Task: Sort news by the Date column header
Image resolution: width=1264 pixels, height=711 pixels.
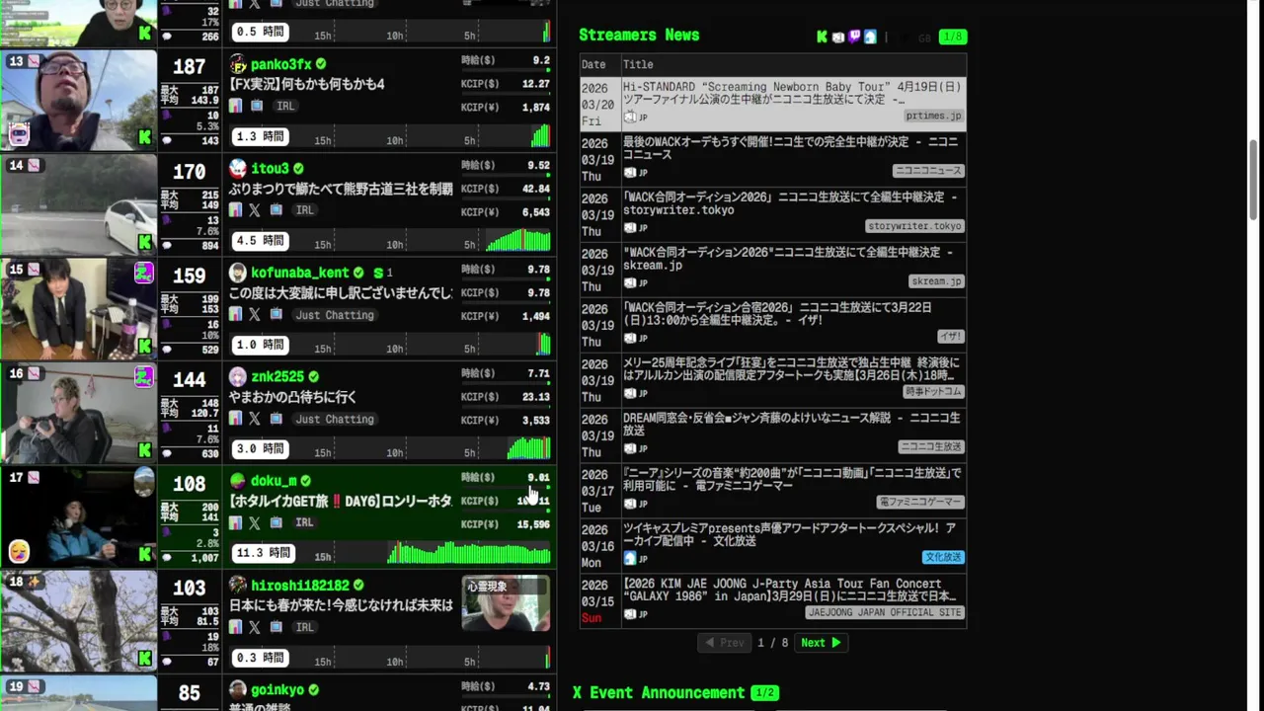Action: pos(593,64)
